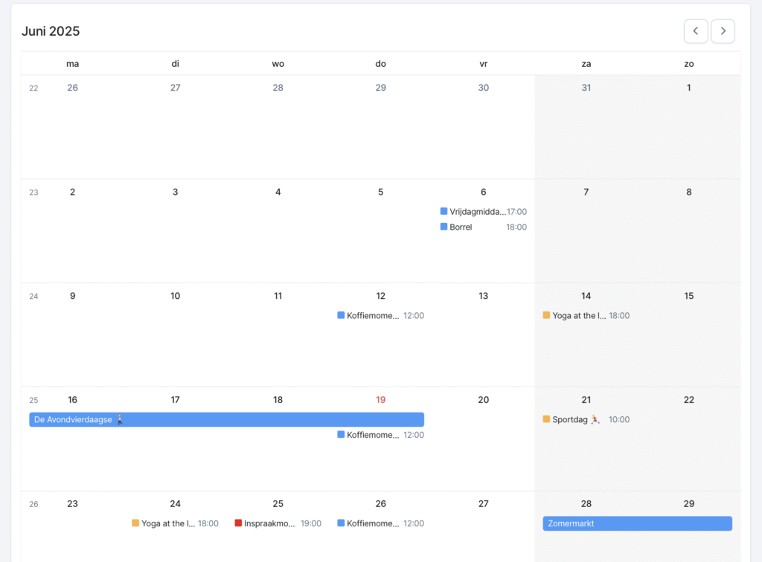Click week number 24 in left column
This screenshot has height=562, width=762.
[33, 297]
